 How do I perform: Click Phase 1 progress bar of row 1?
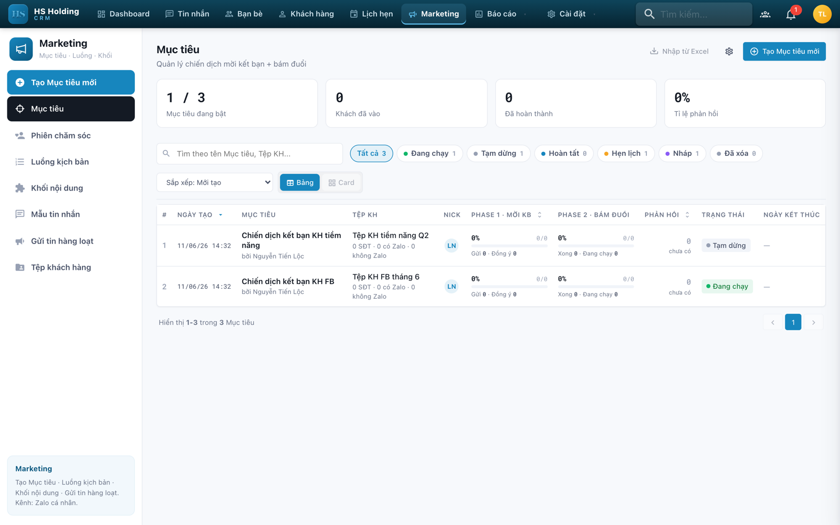coord(509,245)
